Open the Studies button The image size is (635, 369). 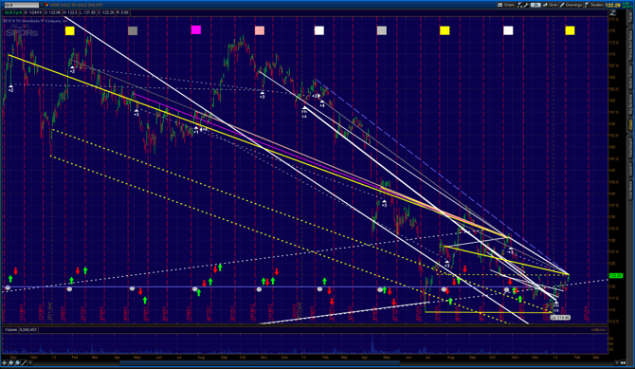click(x=593, y=5)
